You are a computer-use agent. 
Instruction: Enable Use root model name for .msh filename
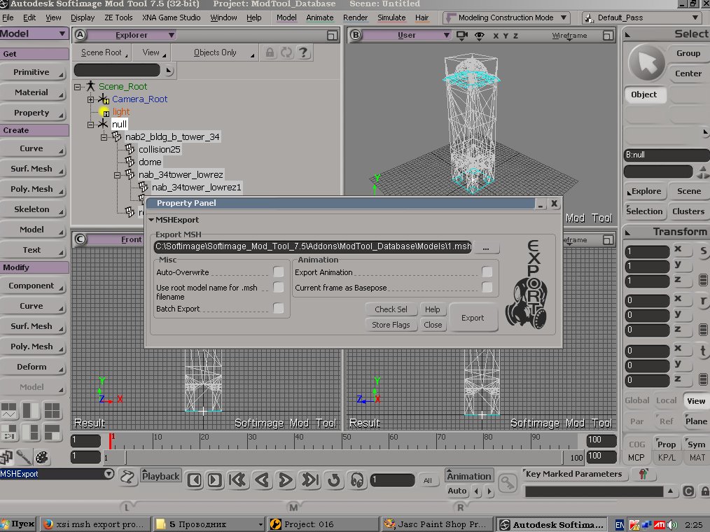[279, 287]
